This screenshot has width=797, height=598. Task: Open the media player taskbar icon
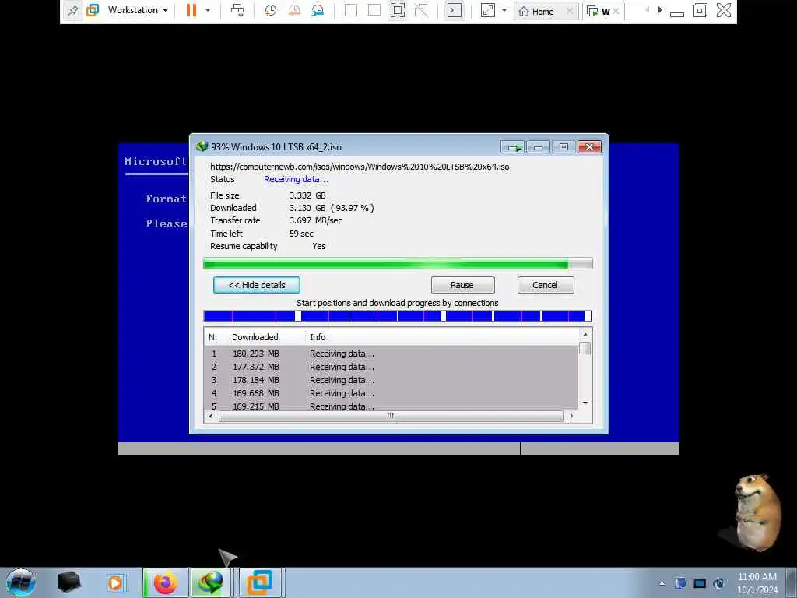point(115,582)
